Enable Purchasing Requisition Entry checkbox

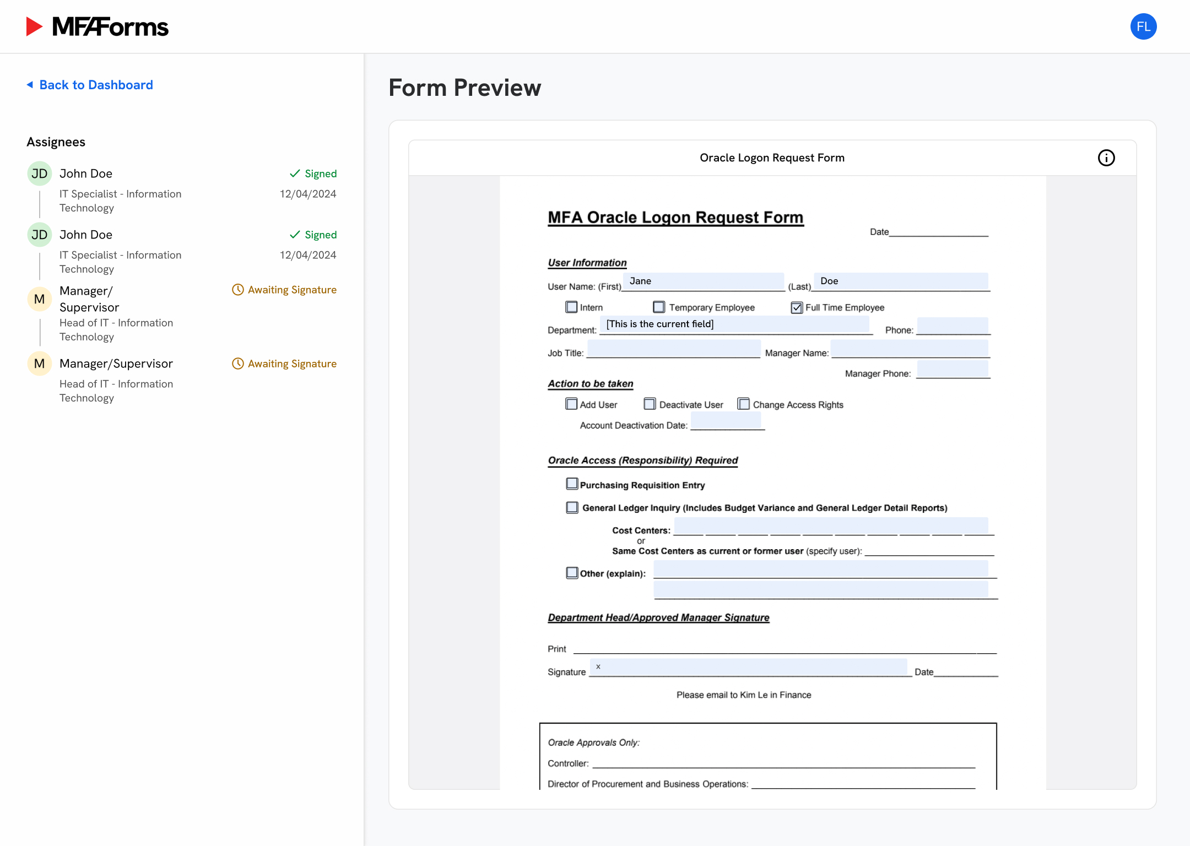click(x=572, y=484)
